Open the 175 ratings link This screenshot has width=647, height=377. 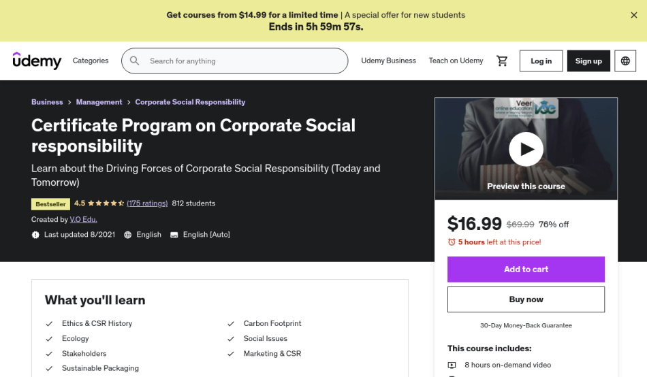147,203
